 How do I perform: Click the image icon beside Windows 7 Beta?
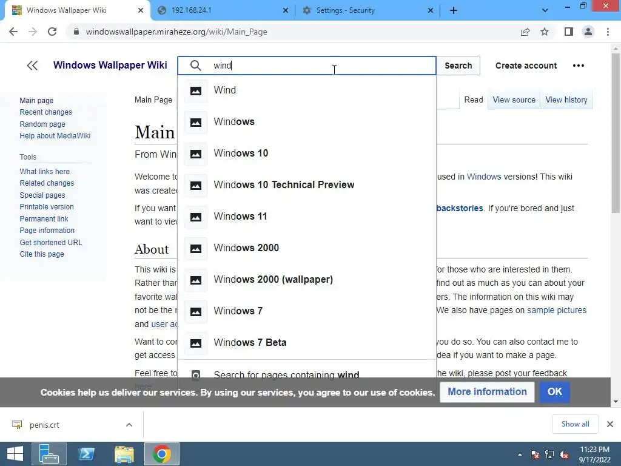[x=196, y=343]
